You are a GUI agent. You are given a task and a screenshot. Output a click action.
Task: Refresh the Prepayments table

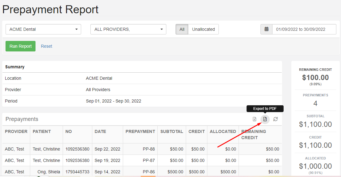point(276,119)
